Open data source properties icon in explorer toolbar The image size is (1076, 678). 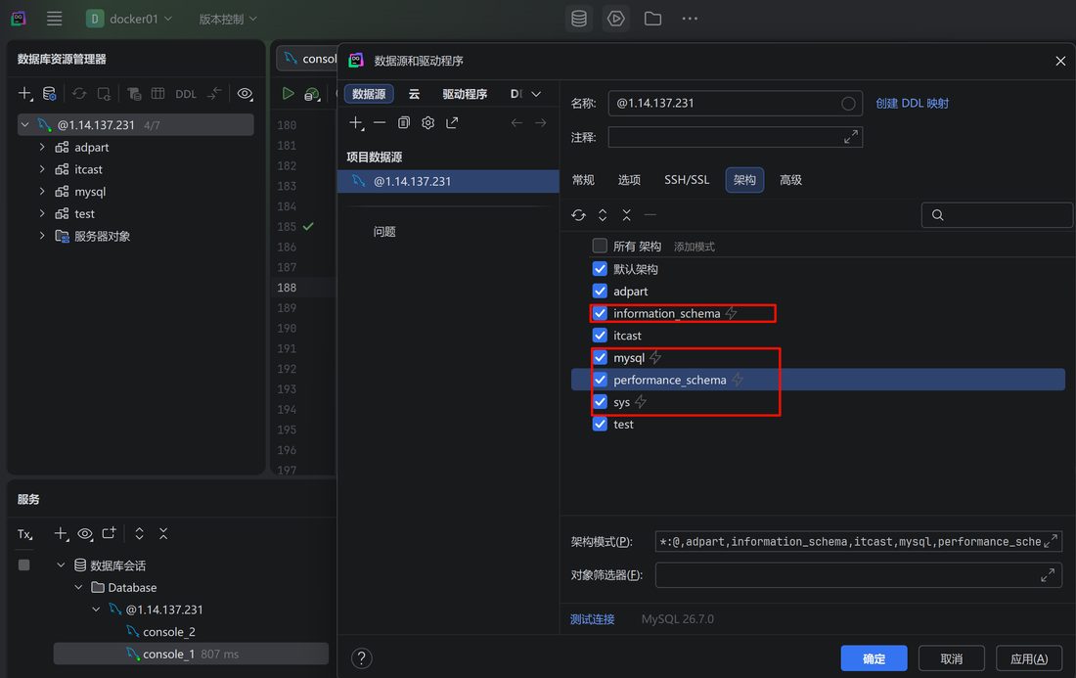pyautogui.click(x=50, y=93)
